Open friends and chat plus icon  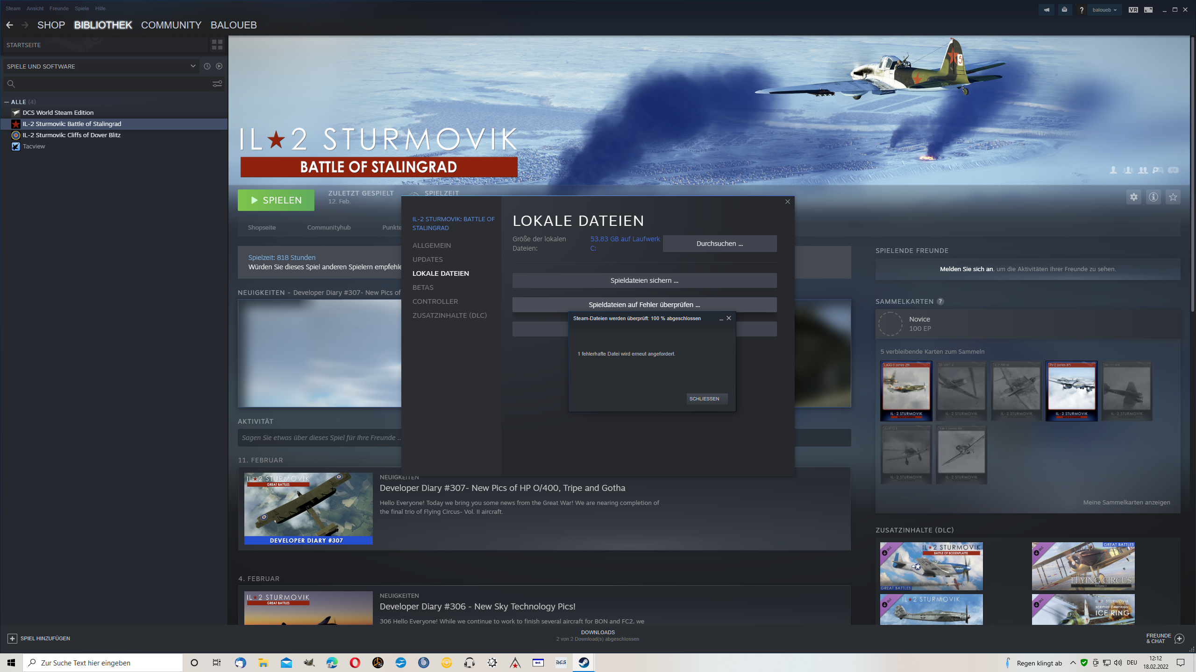pos(1179,638)
